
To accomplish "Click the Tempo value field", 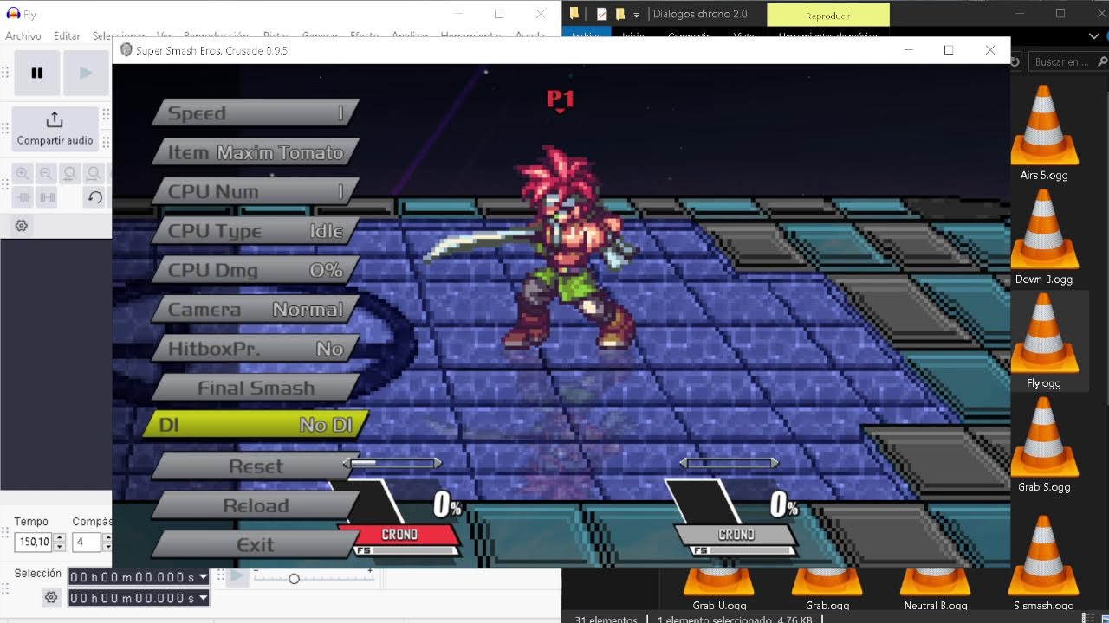I will (x=33, y=543).
